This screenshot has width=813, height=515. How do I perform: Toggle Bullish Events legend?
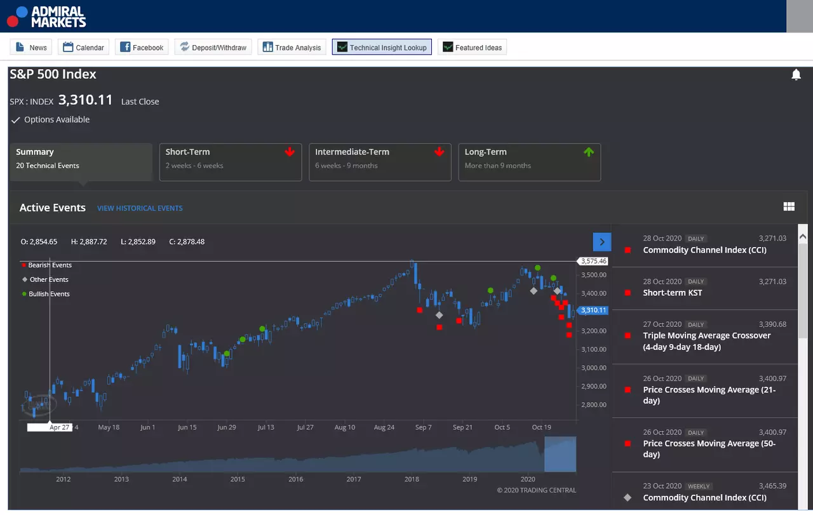[46, 294]
